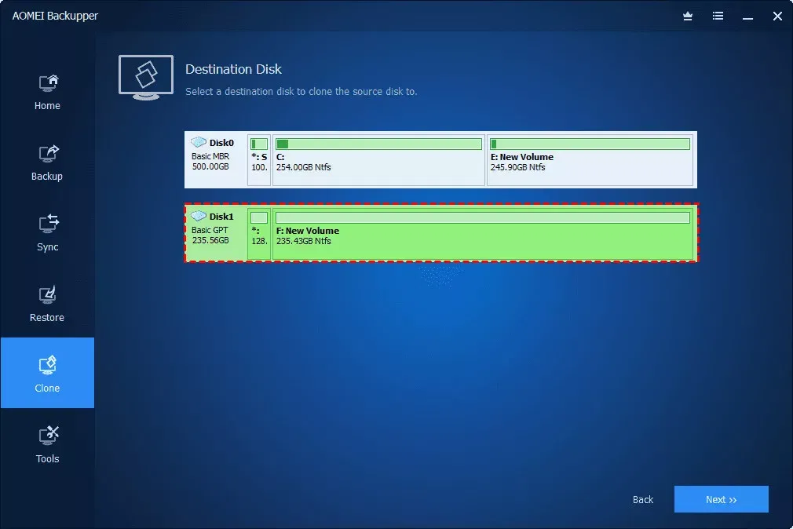Viewport: 793px width, 529px height.
Task: Click the crown upgrade icon
Action: (x=688, y=16)
